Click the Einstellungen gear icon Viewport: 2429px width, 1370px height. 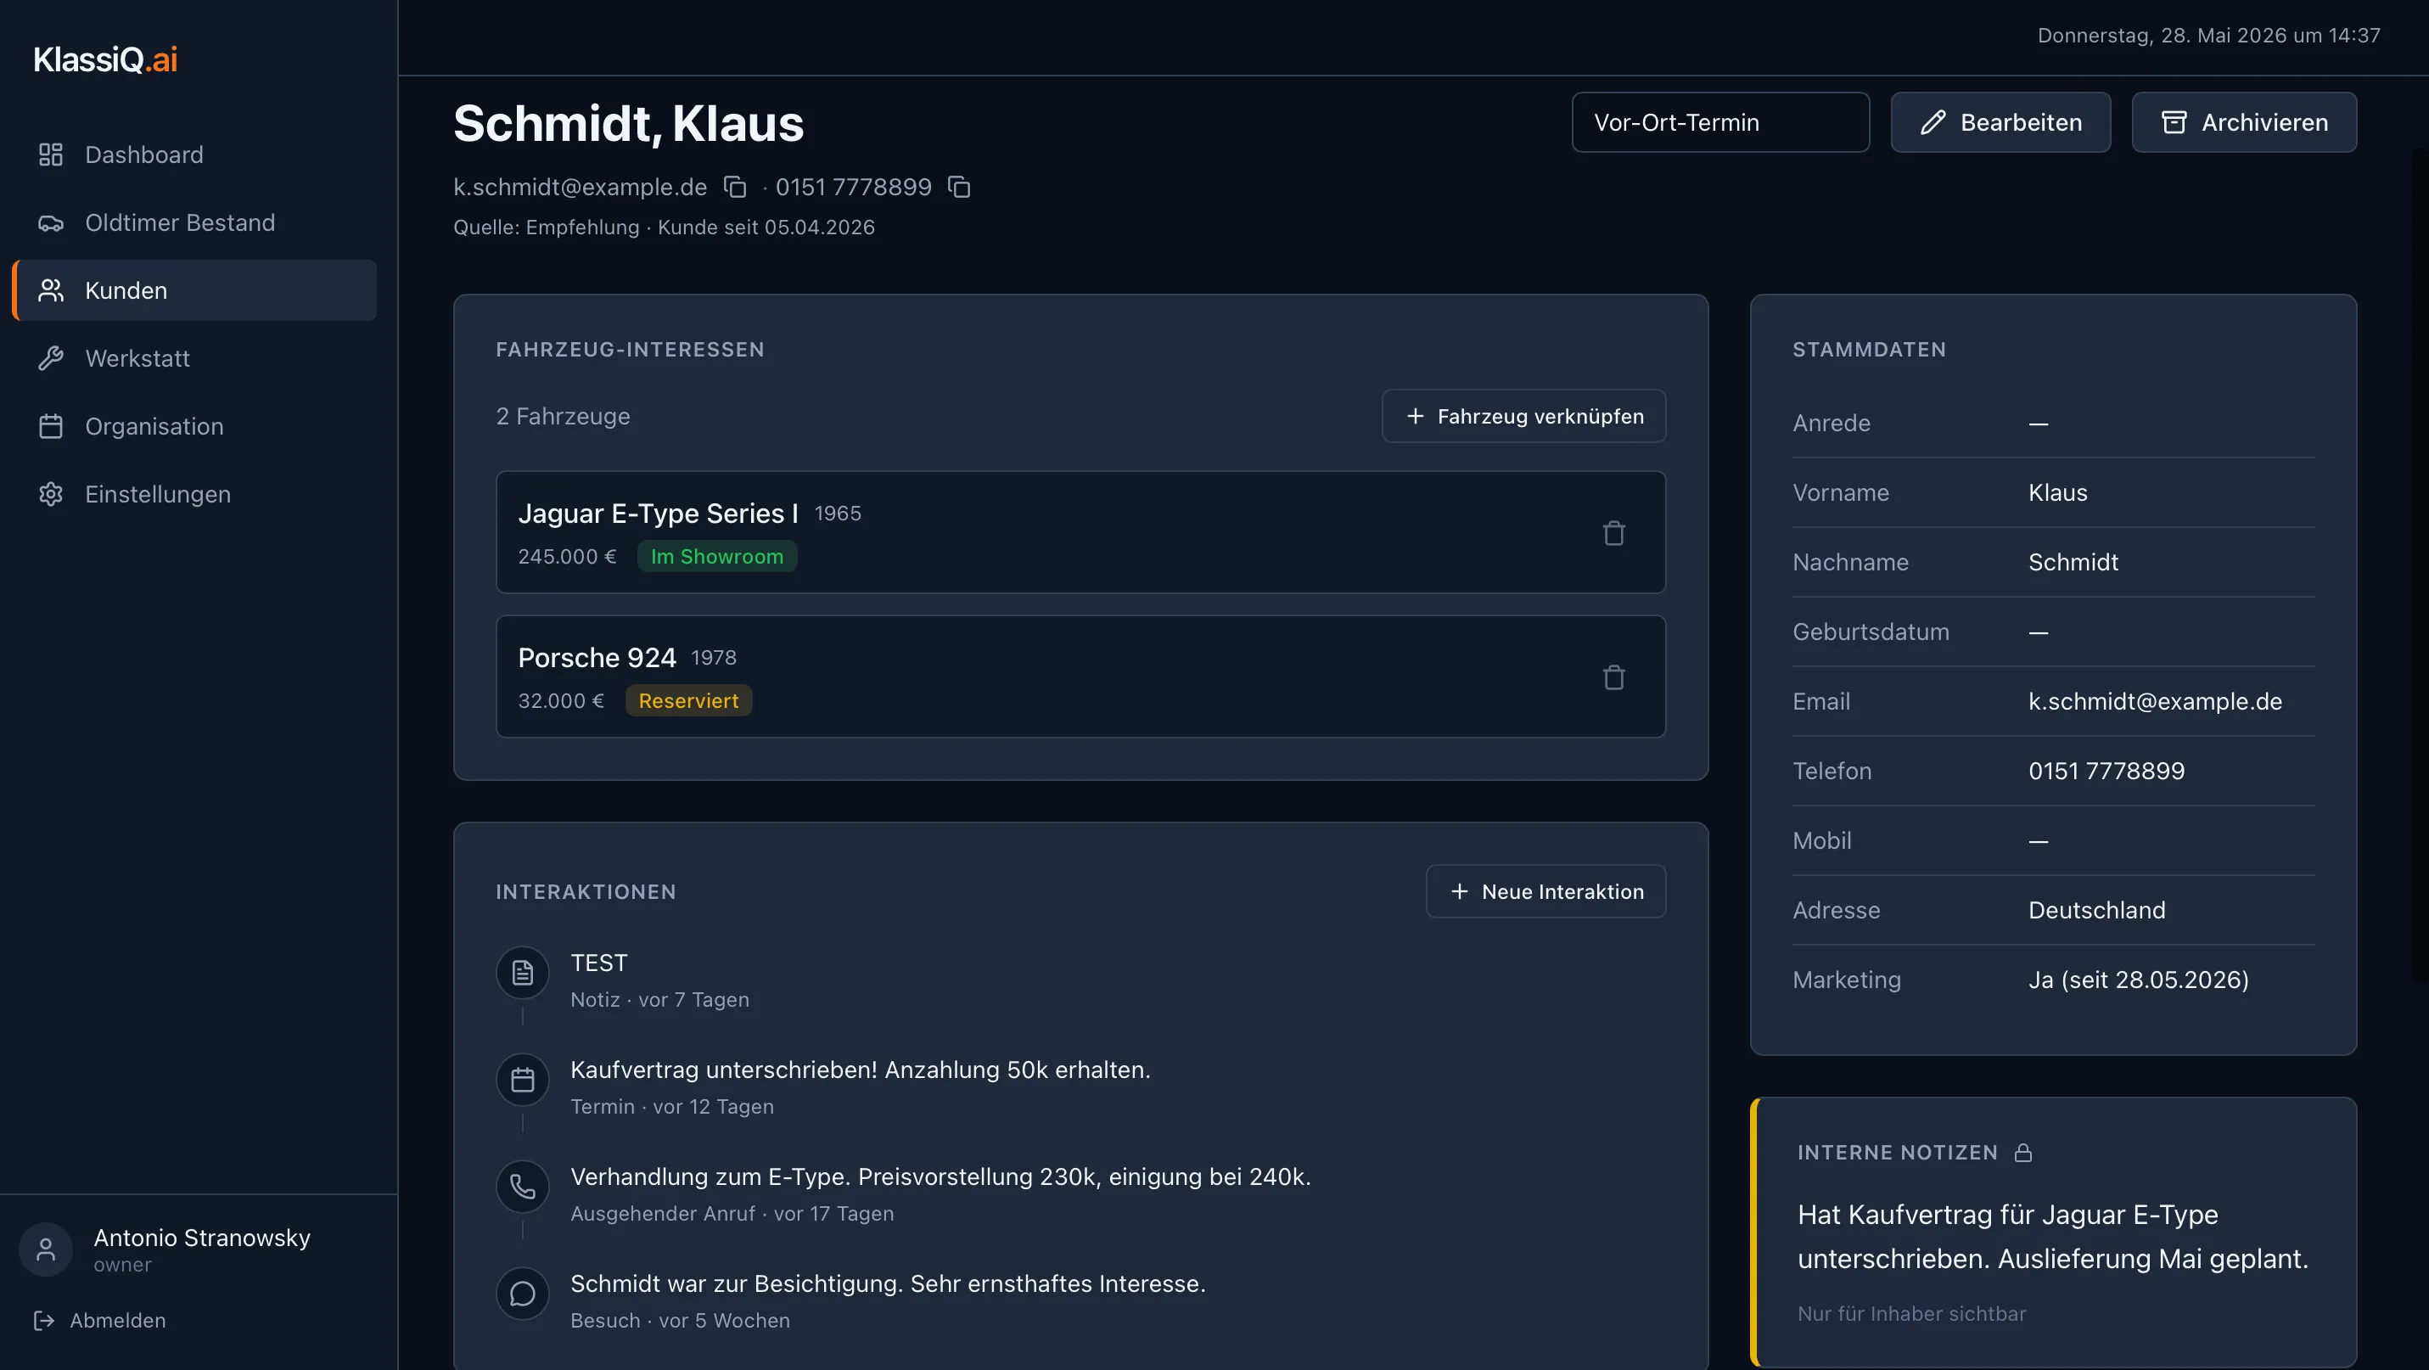pyautogui.click(x=51, y=494)
